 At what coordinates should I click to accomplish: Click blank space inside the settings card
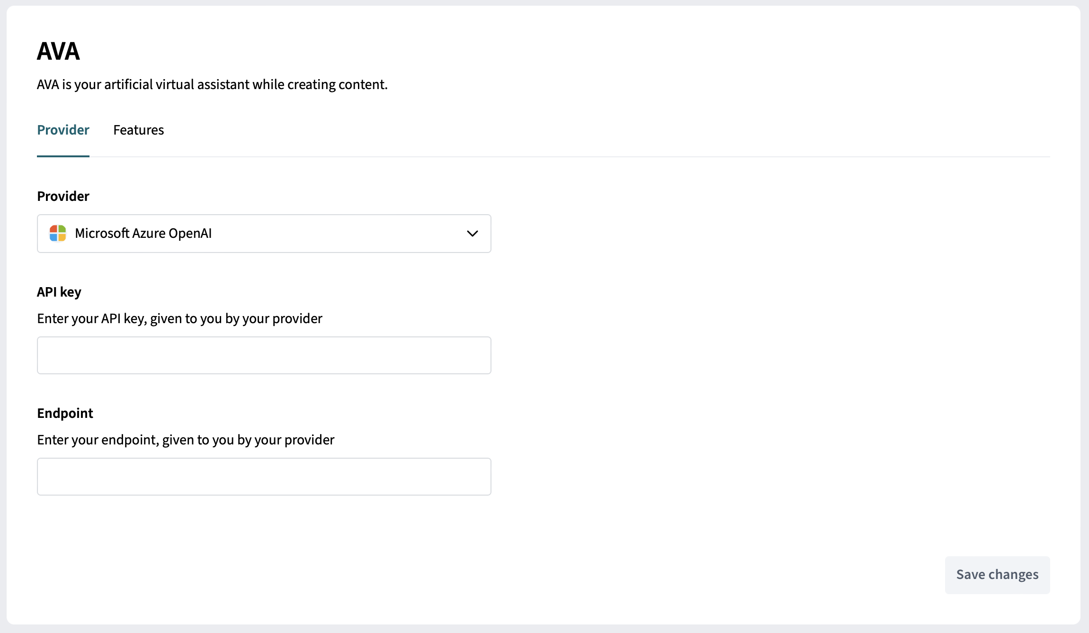[x=758, y=355]
